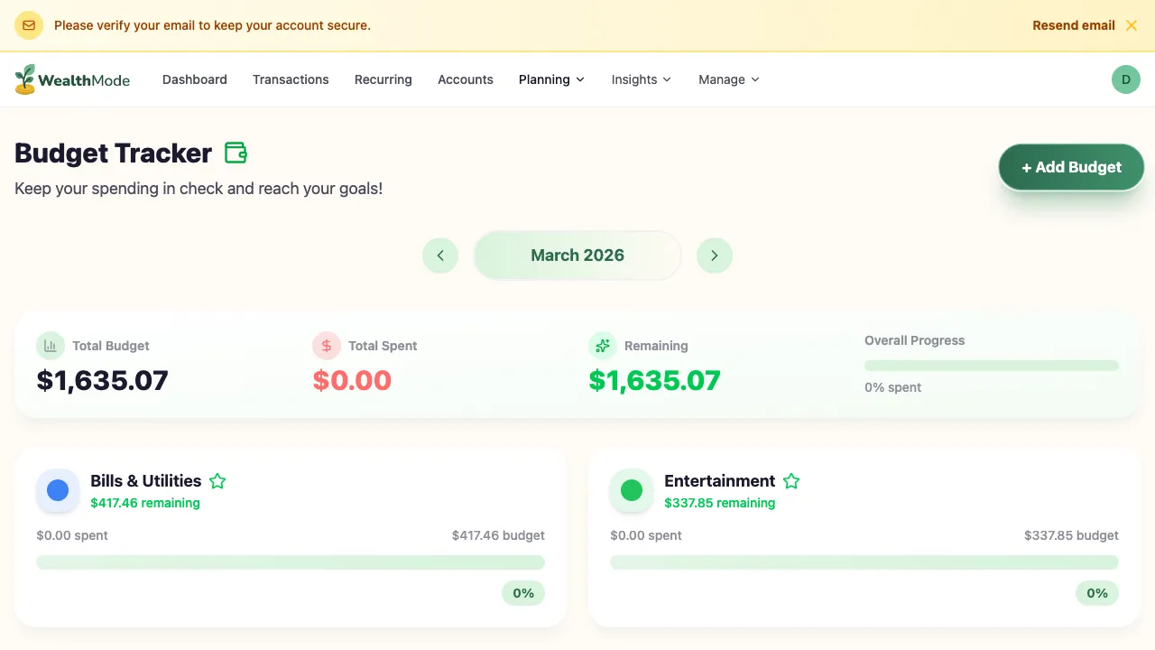Advance to next month with right arrow
Viewport: 1155px width, 650px height.
[x=715, y=255]
